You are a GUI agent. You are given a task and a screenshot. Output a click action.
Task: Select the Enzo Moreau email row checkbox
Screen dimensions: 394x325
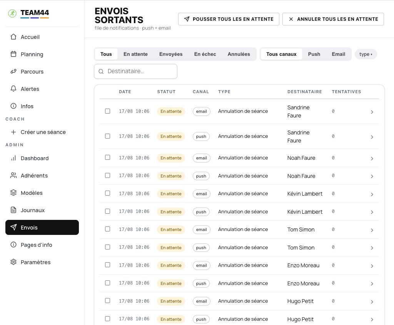[108, 265]
